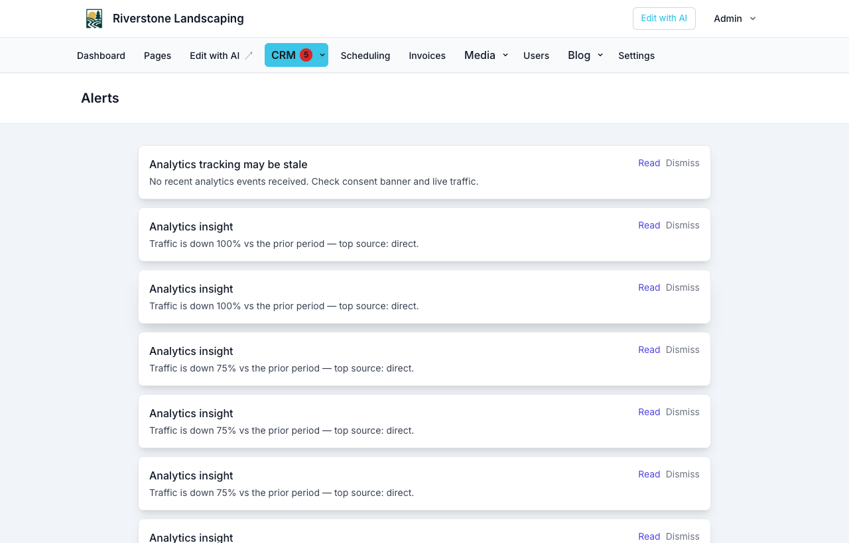Viewport: 849px width, 543px height.
Task: Expand the Blog menu chevron
Action: [x=600, y=55]
